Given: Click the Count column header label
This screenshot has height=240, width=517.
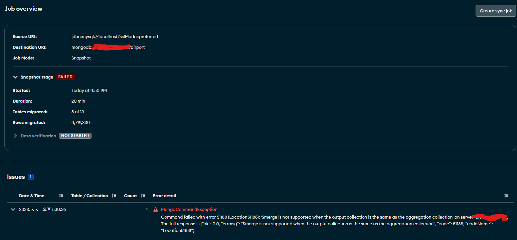Looking at the screenshot, I should [x=130, y=196].
